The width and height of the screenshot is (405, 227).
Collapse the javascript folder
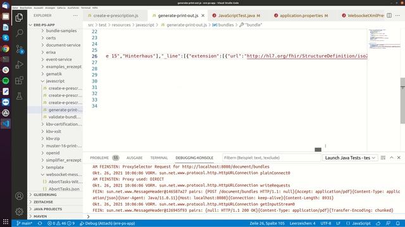point(55,81)
